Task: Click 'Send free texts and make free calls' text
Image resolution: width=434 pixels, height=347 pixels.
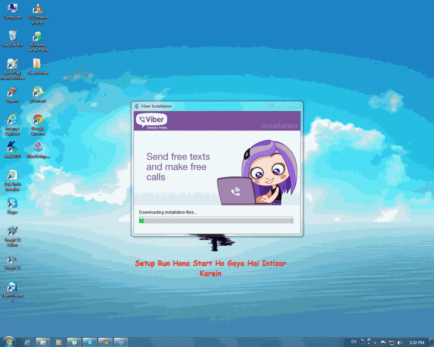Action: 178,167
